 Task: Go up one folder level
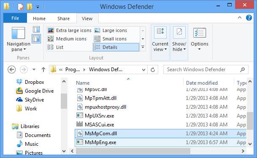coord(43,70)
